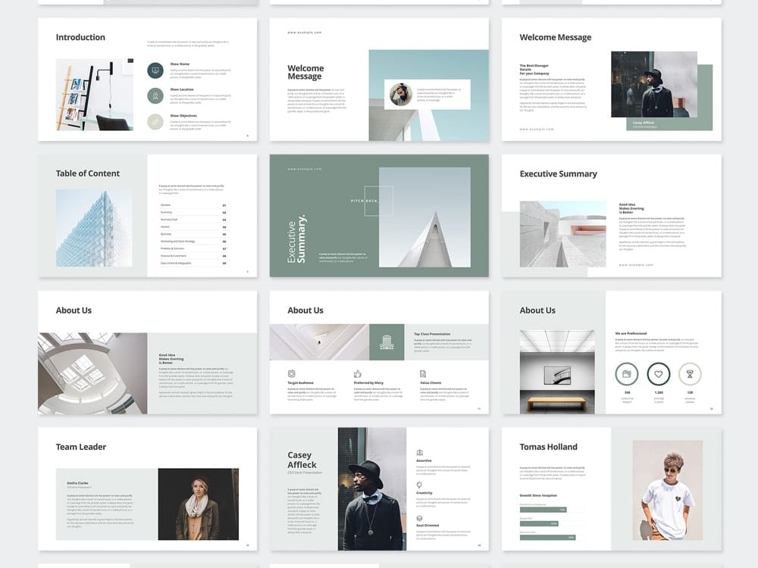Click The Best Manager Details heading

click(x=534, y=70)
